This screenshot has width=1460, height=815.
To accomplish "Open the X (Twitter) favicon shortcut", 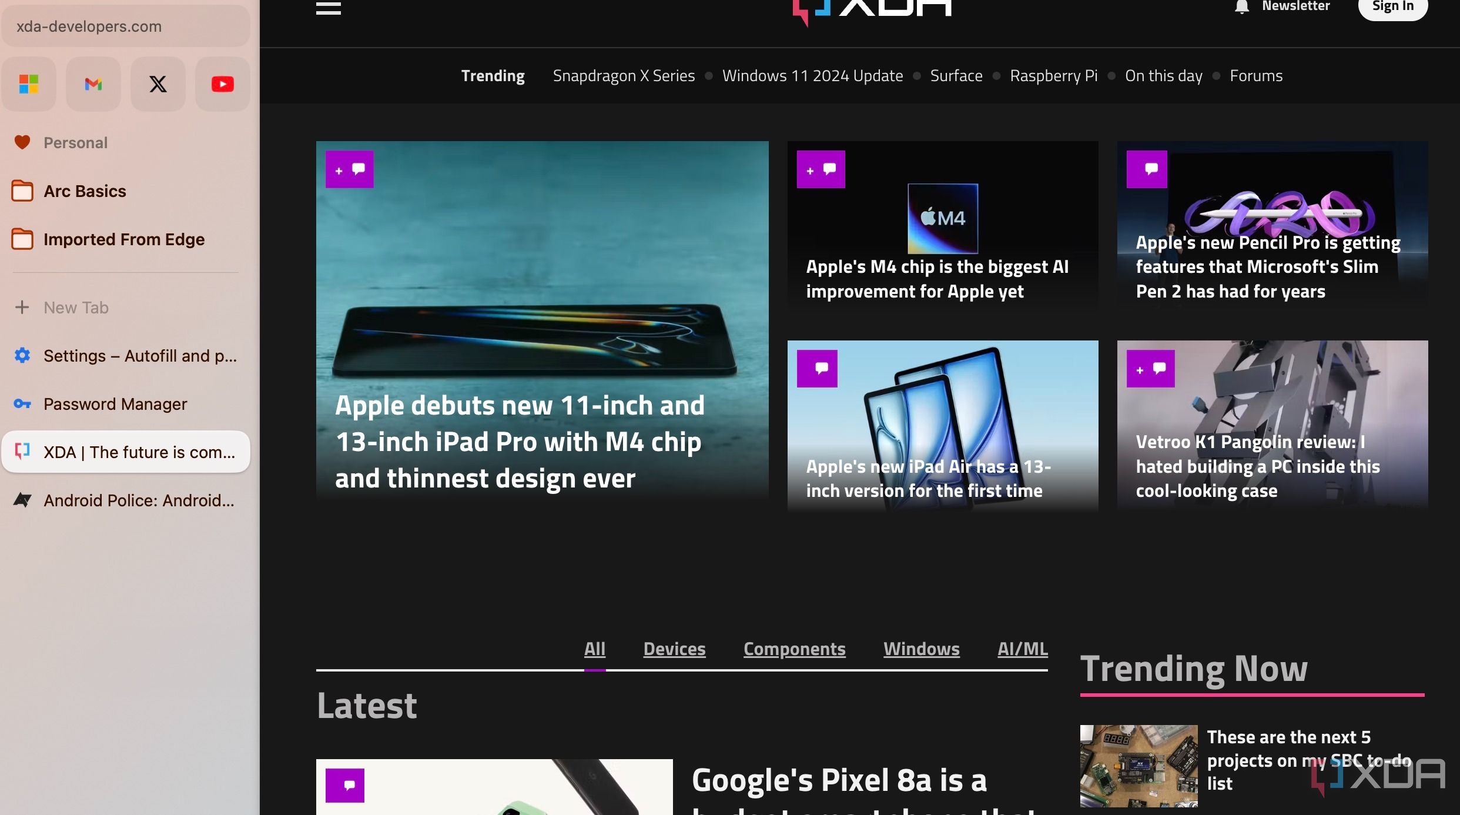I will pyautogui.click(x=159, y=83).
